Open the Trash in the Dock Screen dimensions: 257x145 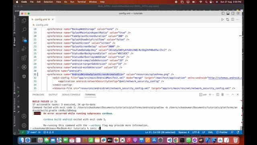point(236,140)
